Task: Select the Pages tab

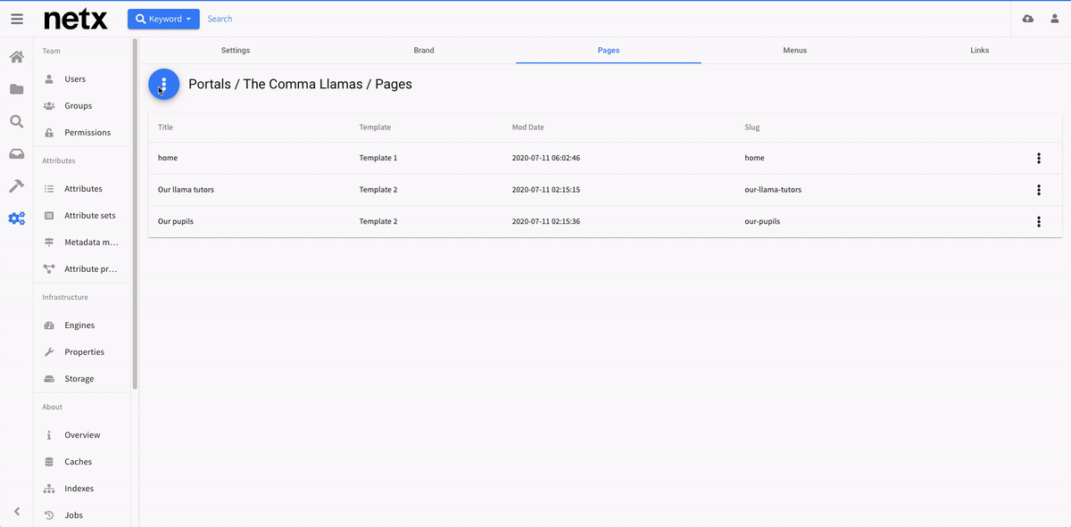Action: coord(609,51)
